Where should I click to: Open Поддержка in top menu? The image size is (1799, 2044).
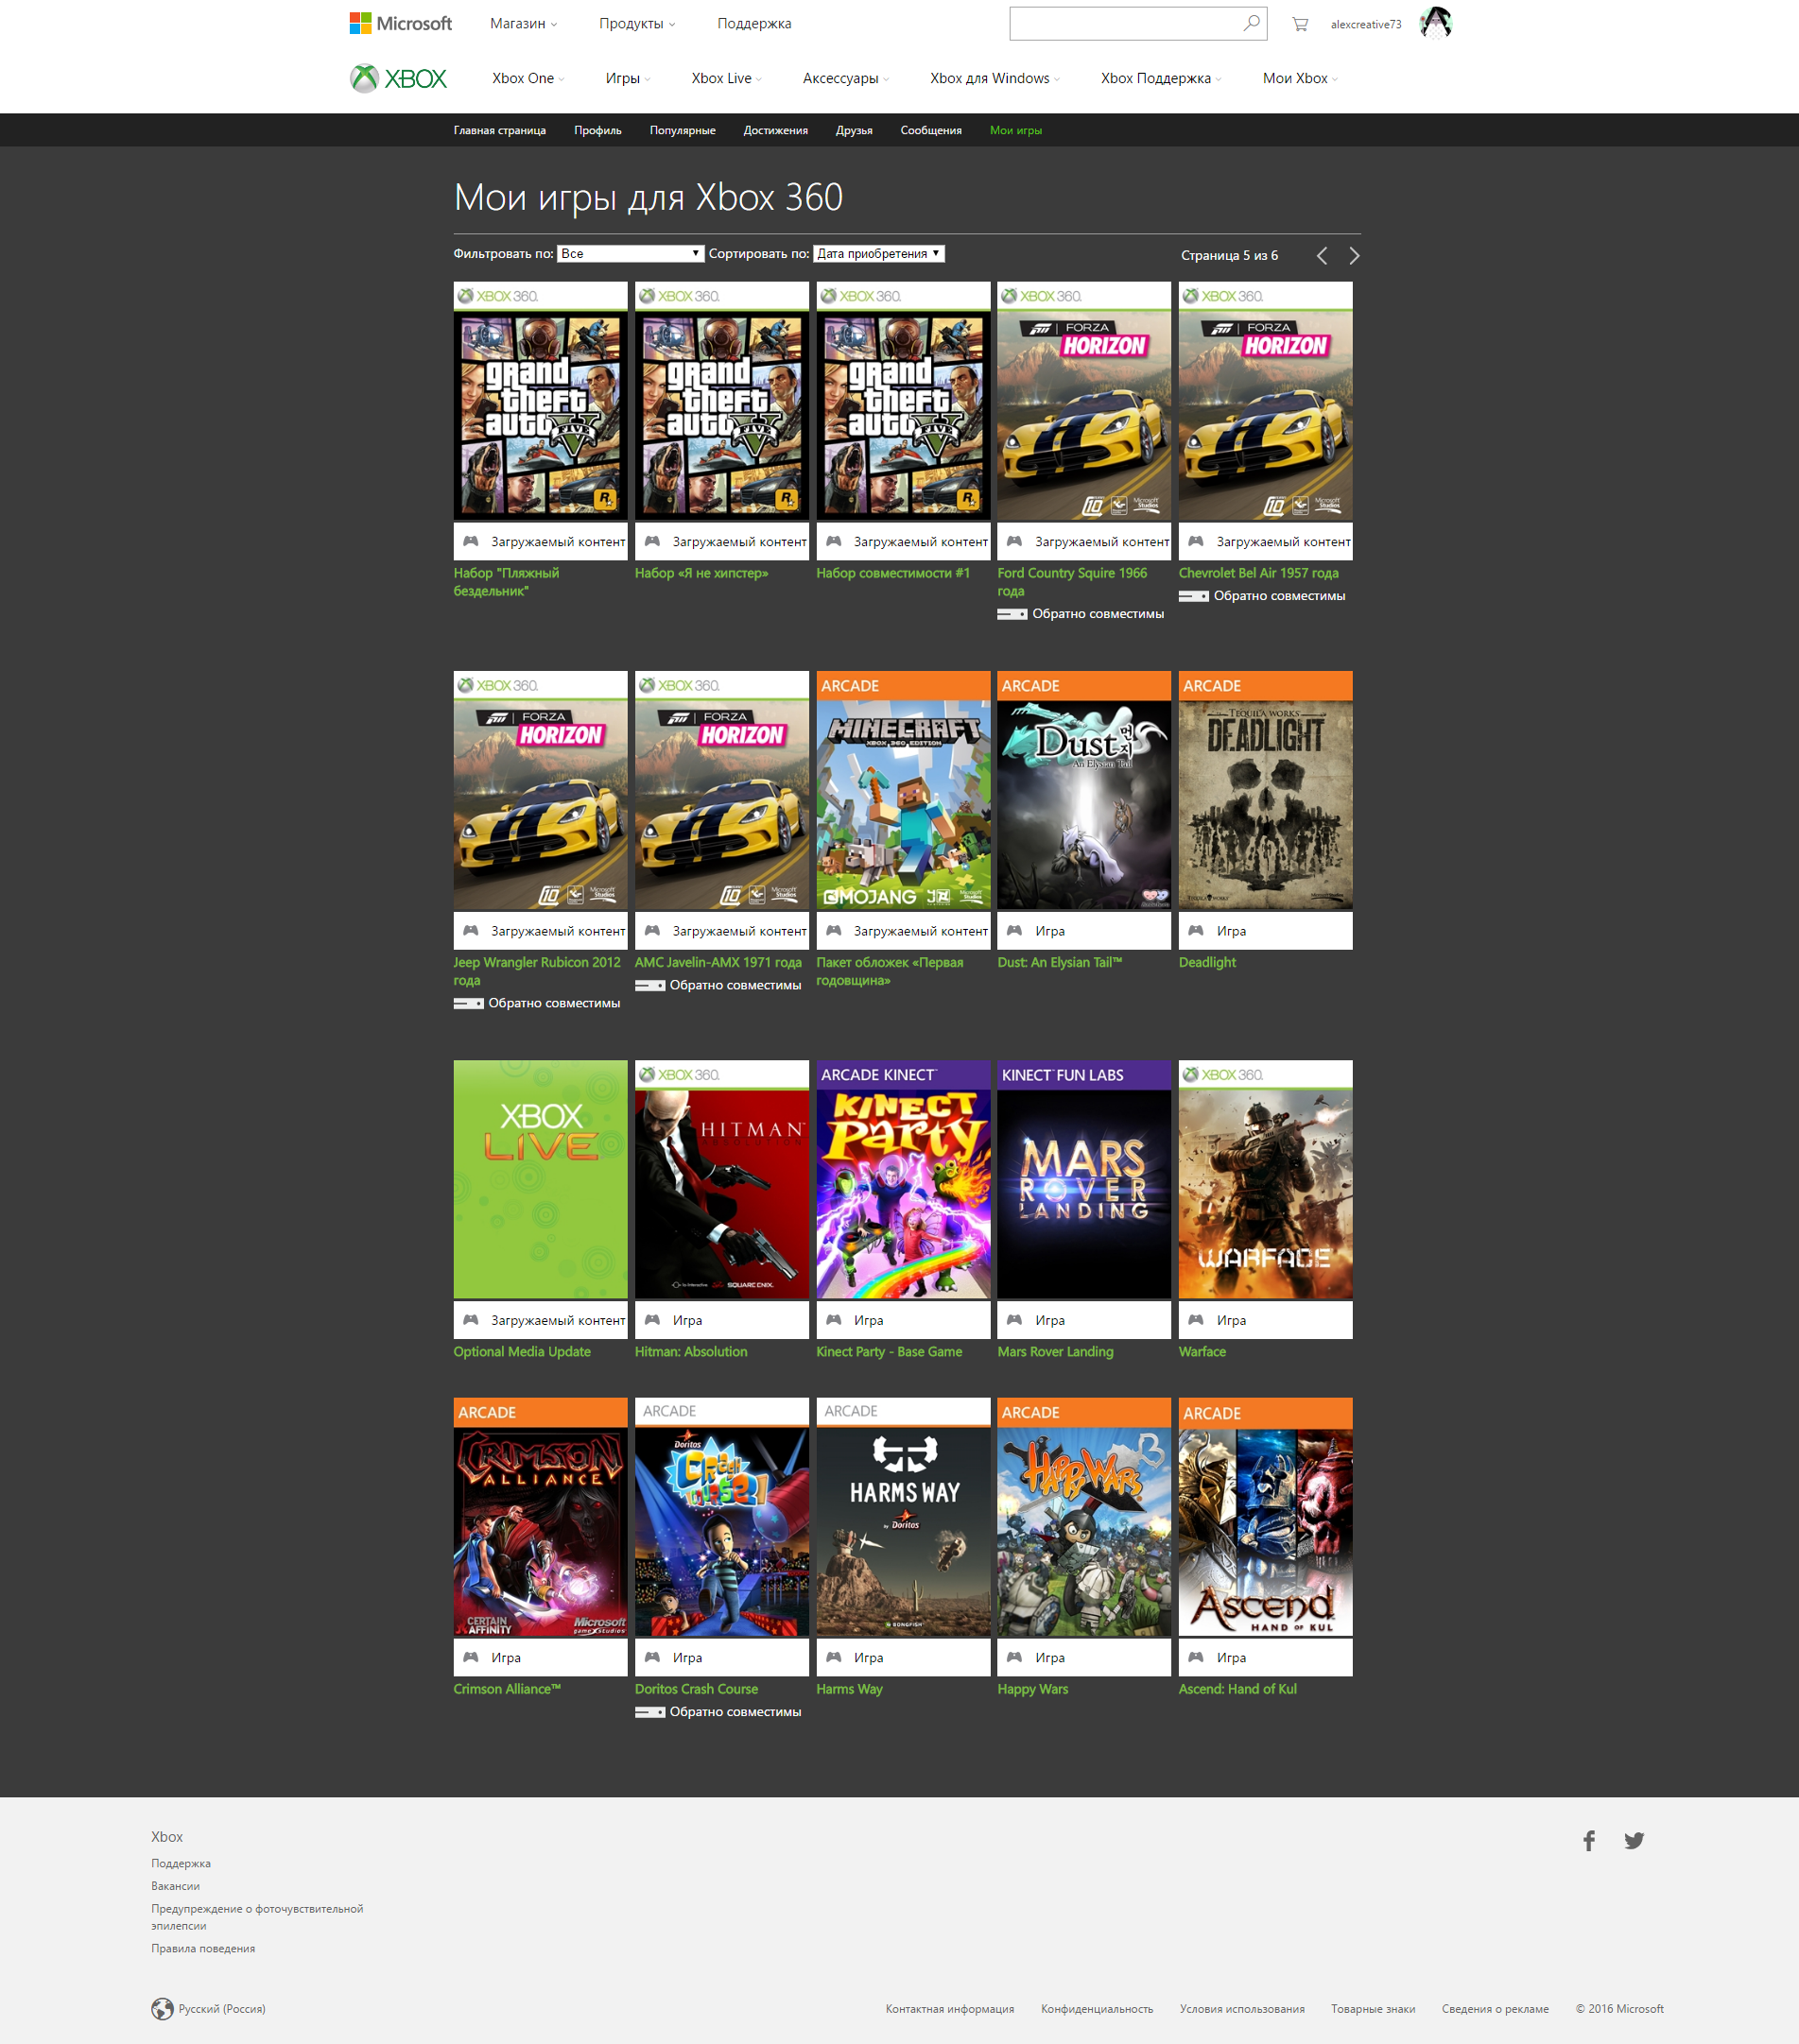[x=754, y=23]
